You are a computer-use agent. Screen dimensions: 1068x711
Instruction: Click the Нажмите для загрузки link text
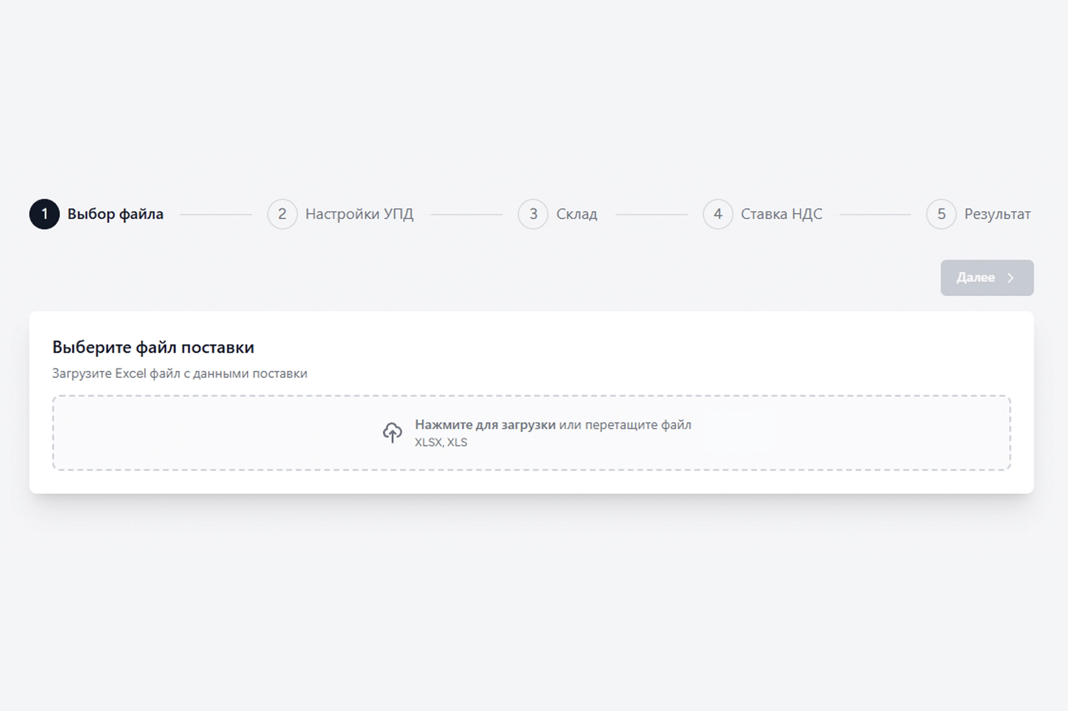(x=485, y=425)
